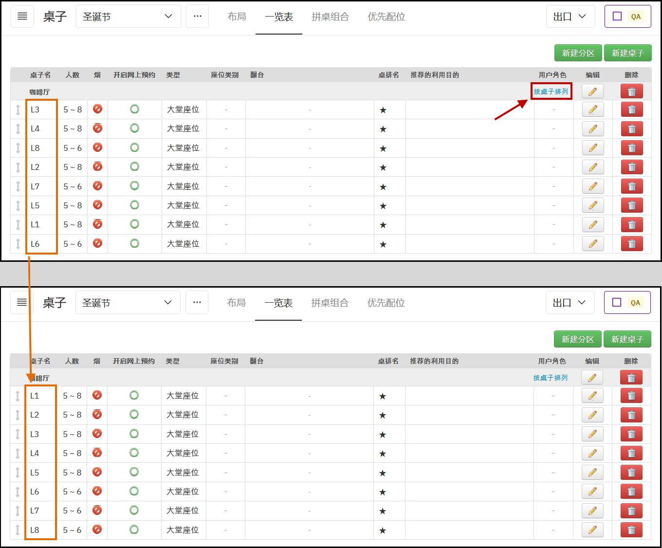Open the 圣诞节 dropdown in upper panel
Image resolution: width=662 pixels, height=548 pixels.
click(x=129, y=17)
